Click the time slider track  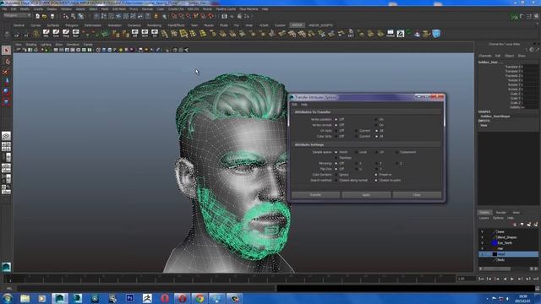click(229, 278)
